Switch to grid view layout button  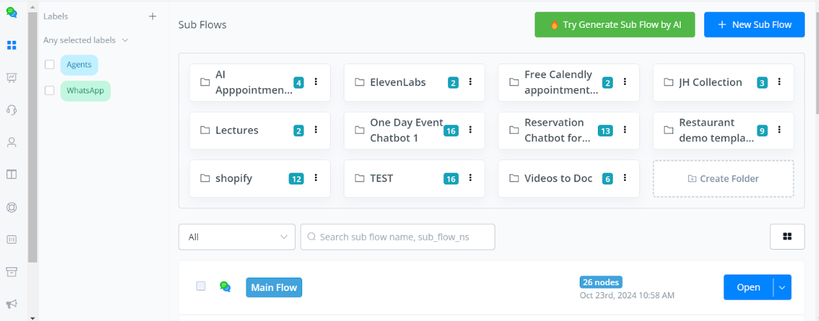pyautogui.click(x=787, y=237)
